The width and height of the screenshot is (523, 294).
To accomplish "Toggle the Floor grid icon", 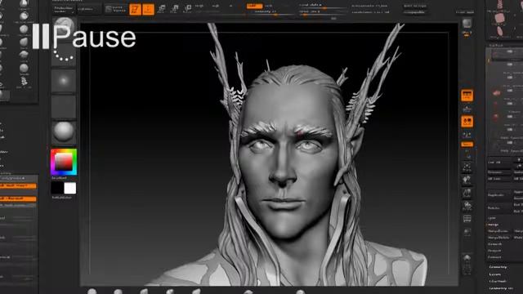I will (x=467, y=109).
